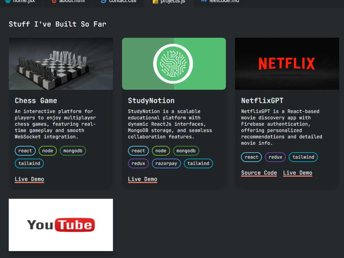Click the tailwind tag under Chess Game

point(29,163)
